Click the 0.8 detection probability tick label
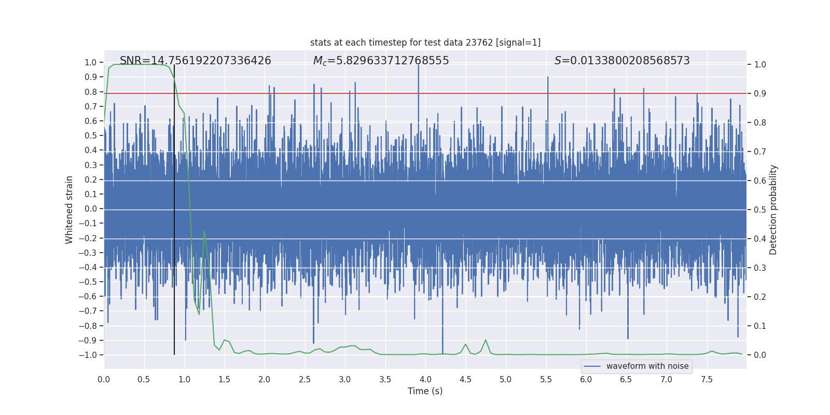 tap(760, 122)
